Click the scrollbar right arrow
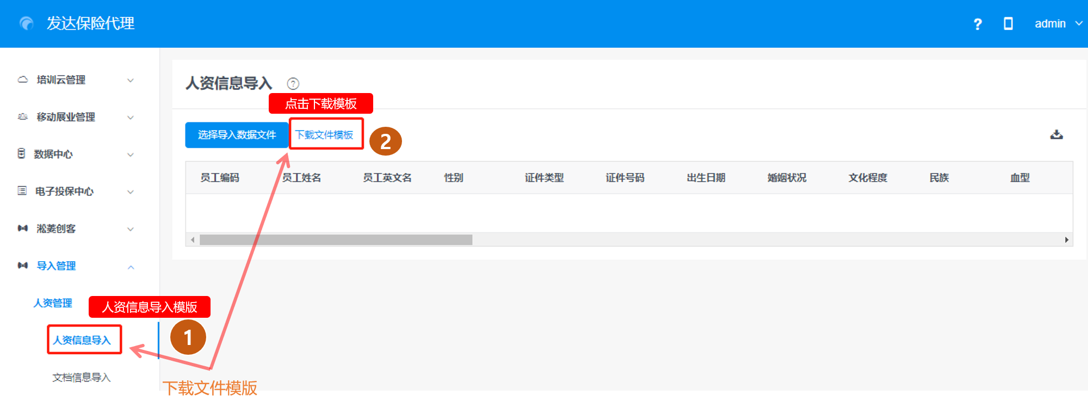Image resolution: width=1088 pixels, height=407 pixels. [1066, 240]
